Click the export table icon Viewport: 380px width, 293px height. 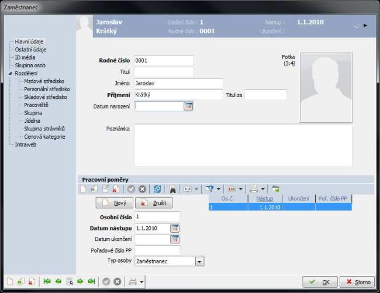[275, 189]
